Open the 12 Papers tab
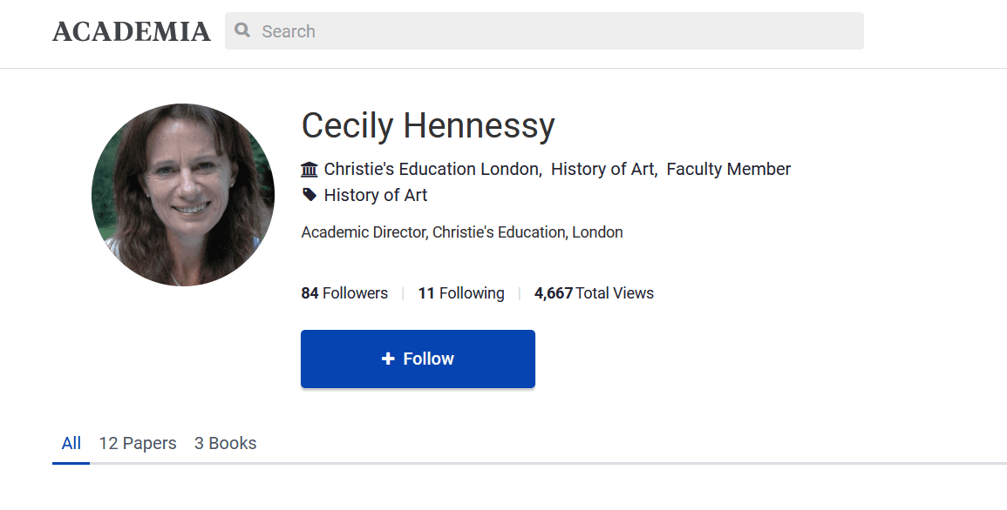This screenshot has height=510, width=1007. tap(138, 443)
